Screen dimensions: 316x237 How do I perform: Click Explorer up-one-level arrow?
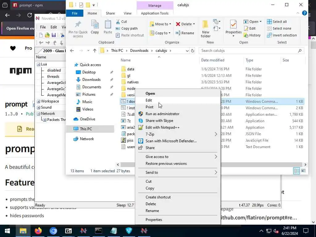tap(95, 51)
